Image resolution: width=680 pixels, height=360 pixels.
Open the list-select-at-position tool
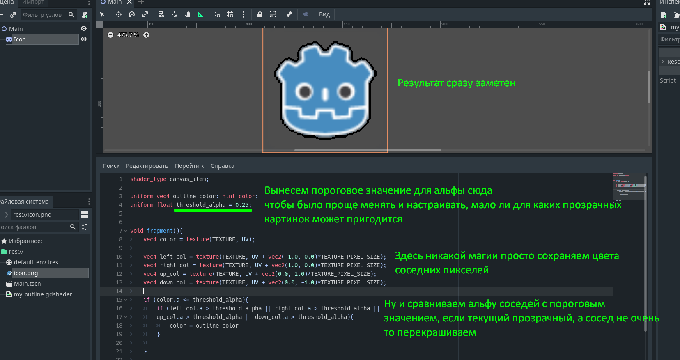(161, 14)
